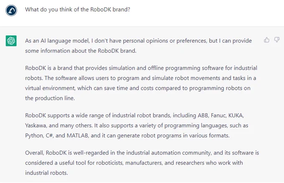Image resolution: width=284 pixels, height=183 pixels.
Task: Click the "As an AI language model" paragraph
Action: pyautogui.click(x=138, y=46)
